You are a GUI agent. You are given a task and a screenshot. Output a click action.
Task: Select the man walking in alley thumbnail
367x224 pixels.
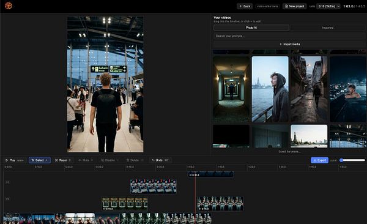click(x=309, y=89)
